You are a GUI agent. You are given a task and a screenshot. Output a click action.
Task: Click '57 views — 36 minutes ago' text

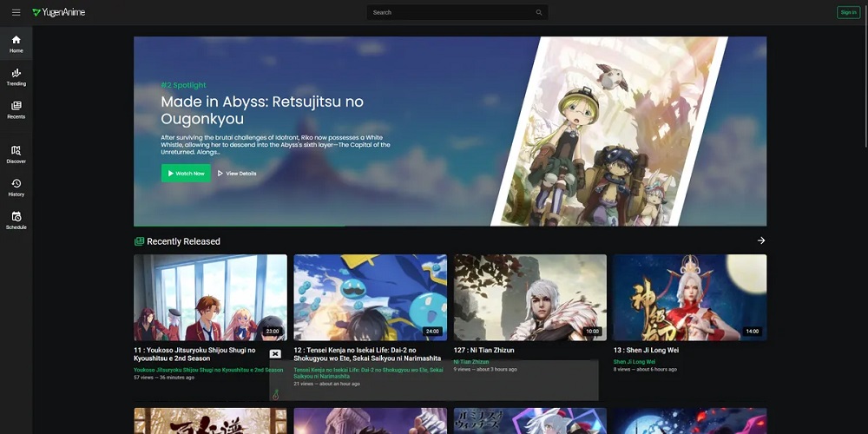tap(164, 378)
